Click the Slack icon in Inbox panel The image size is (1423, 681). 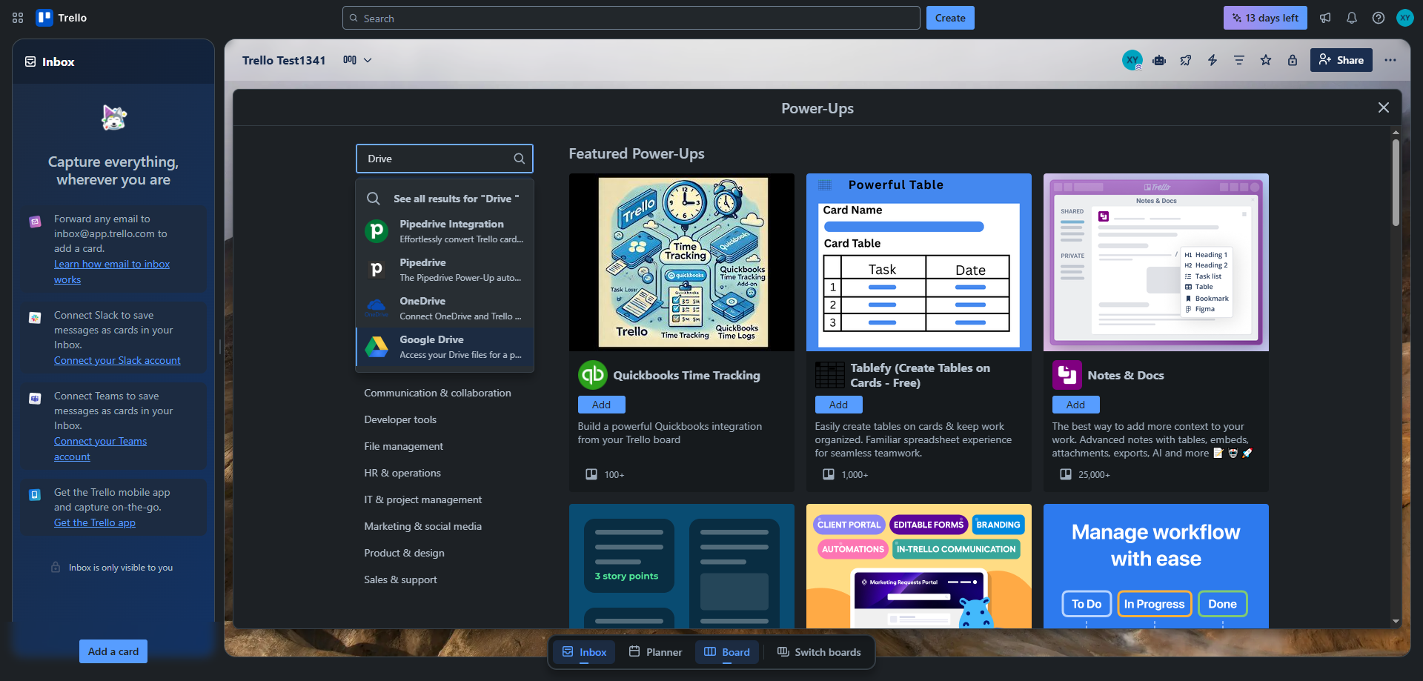click(35, 318)
